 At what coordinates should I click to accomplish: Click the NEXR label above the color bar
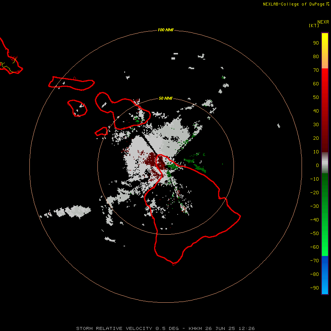323,22
